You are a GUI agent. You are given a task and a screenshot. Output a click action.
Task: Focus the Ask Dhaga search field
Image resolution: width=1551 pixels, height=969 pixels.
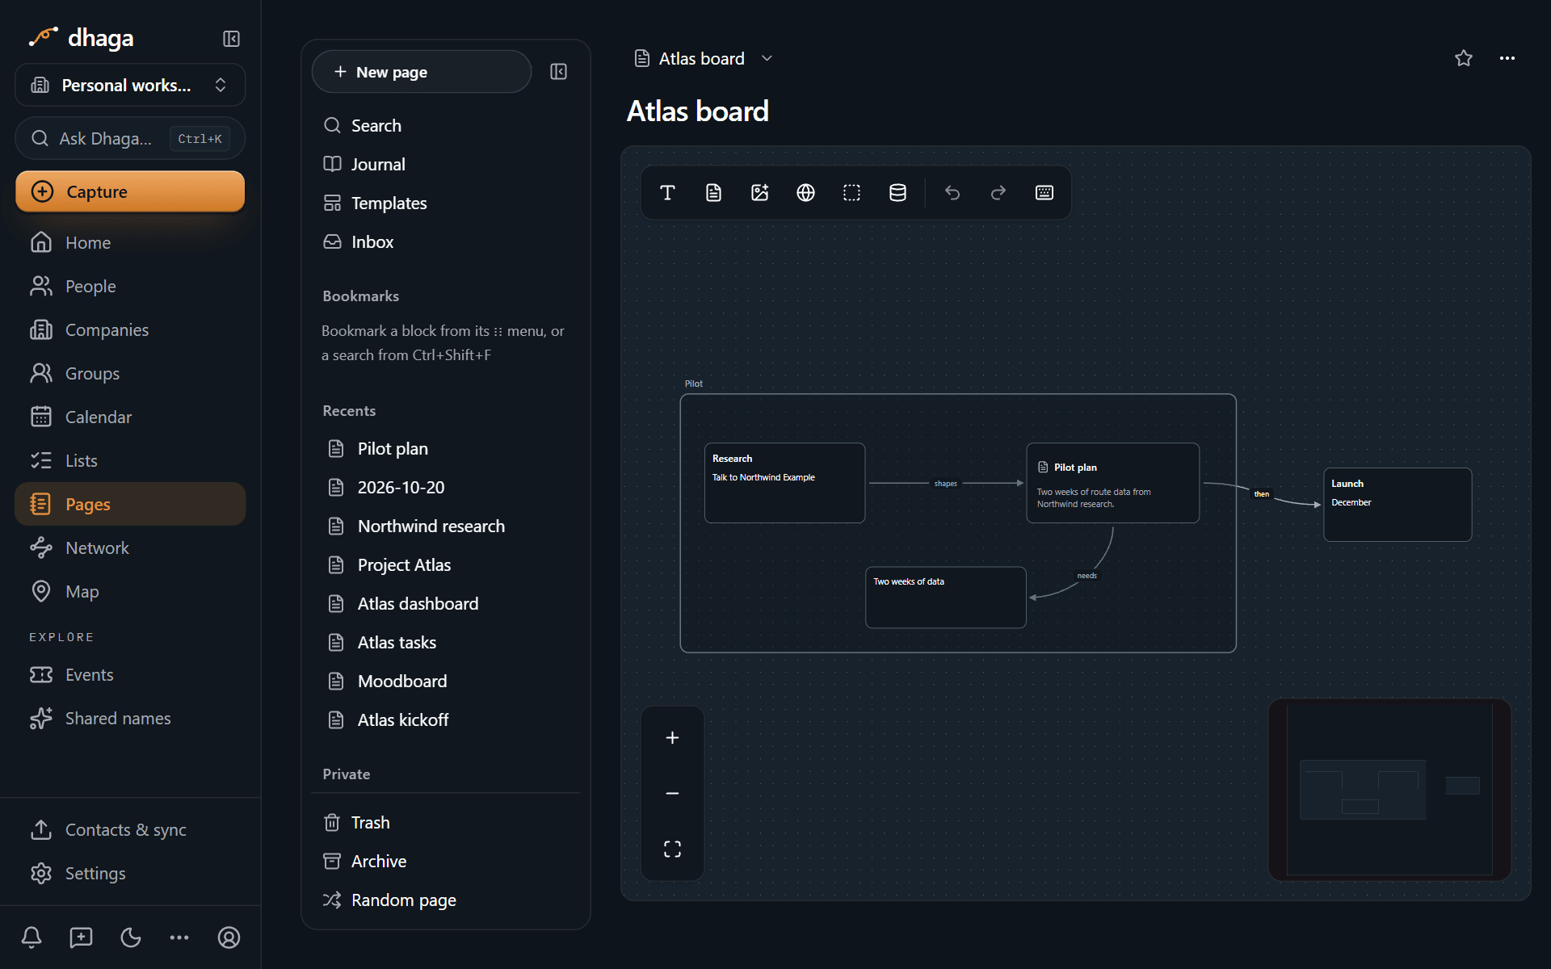pos(130,138)
